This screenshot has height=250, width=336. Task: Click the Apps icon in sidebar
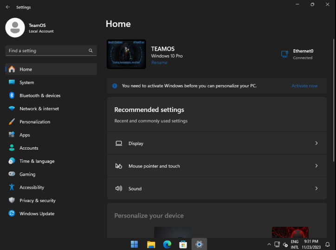point(12,135)
